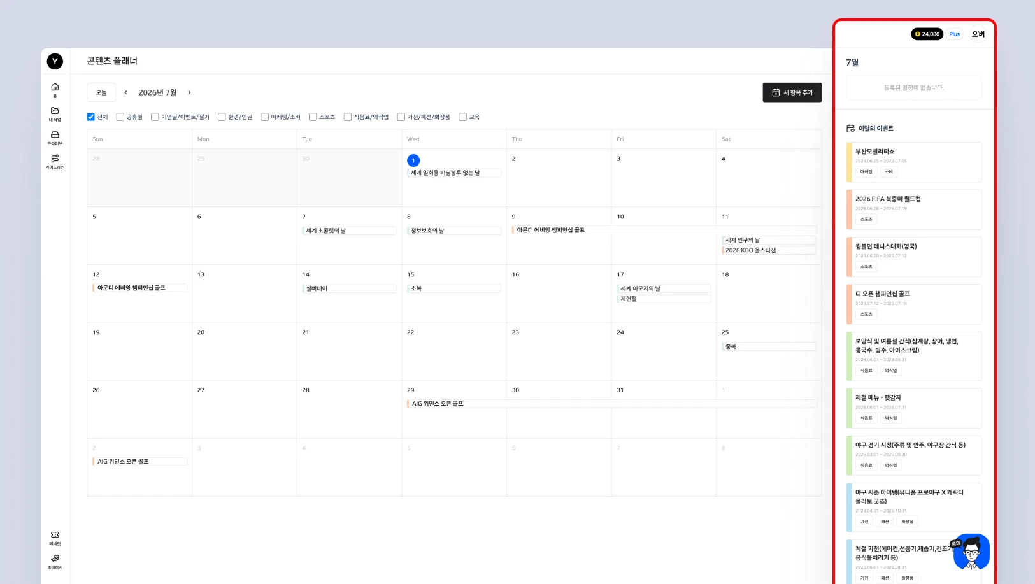The image size is (1035, 584).
Task: Open the 세계 초콜릿의 날 event
Action: click(x=348, y=231)
